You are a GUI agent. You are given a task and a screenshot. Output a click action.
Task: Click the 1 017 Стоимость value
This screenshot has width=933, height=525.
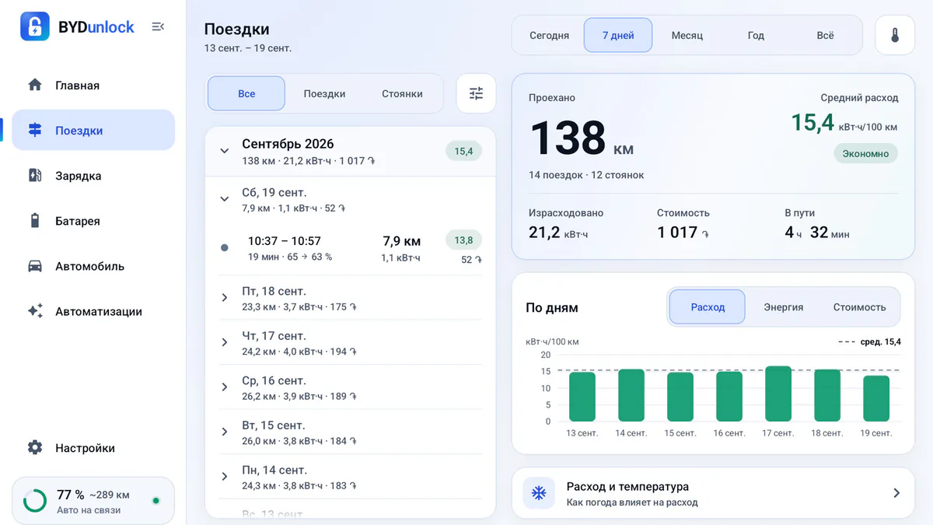[683, 233]
